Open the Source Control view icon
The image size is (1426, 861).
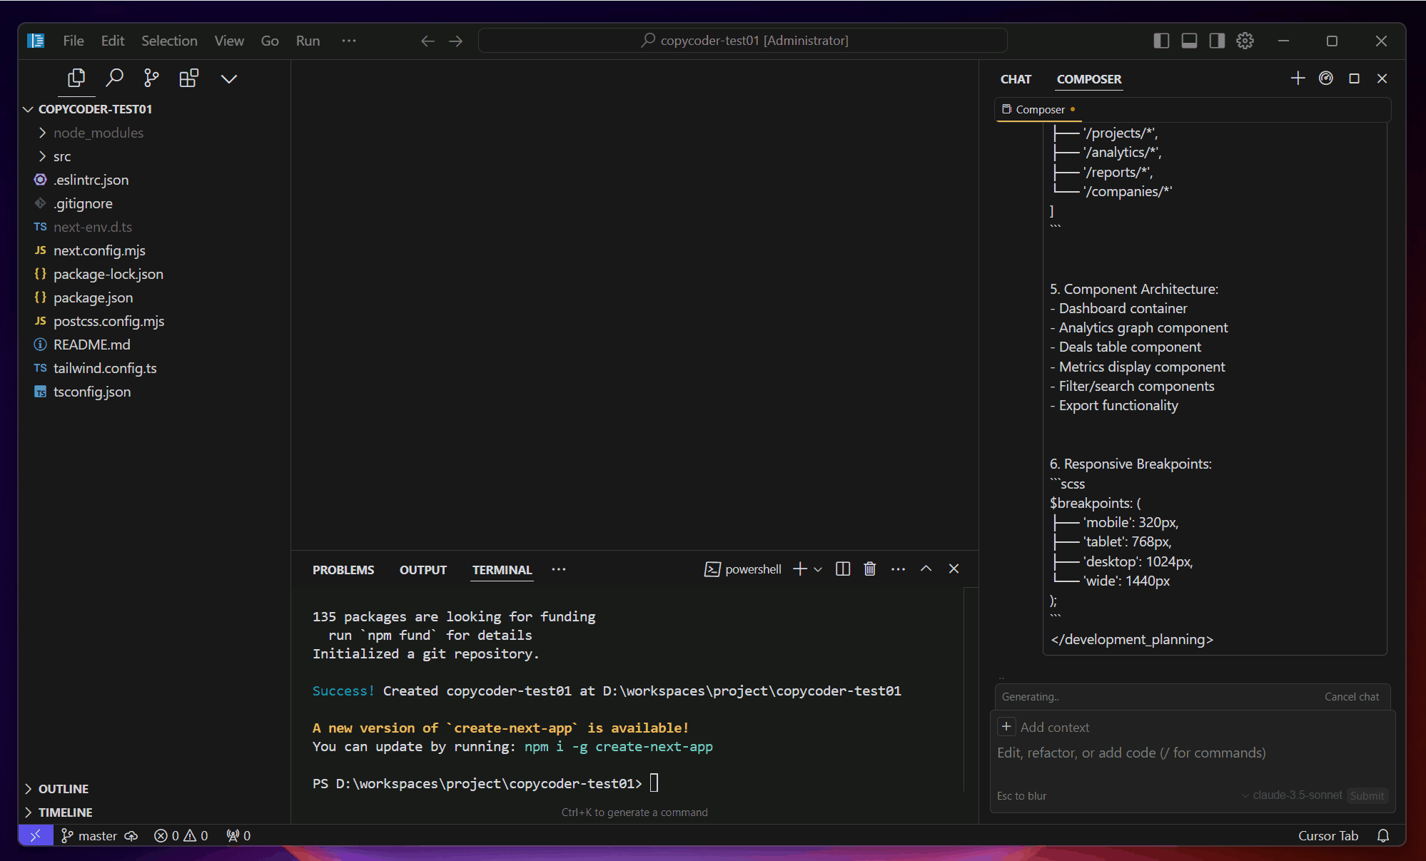[x=151, y=78]
